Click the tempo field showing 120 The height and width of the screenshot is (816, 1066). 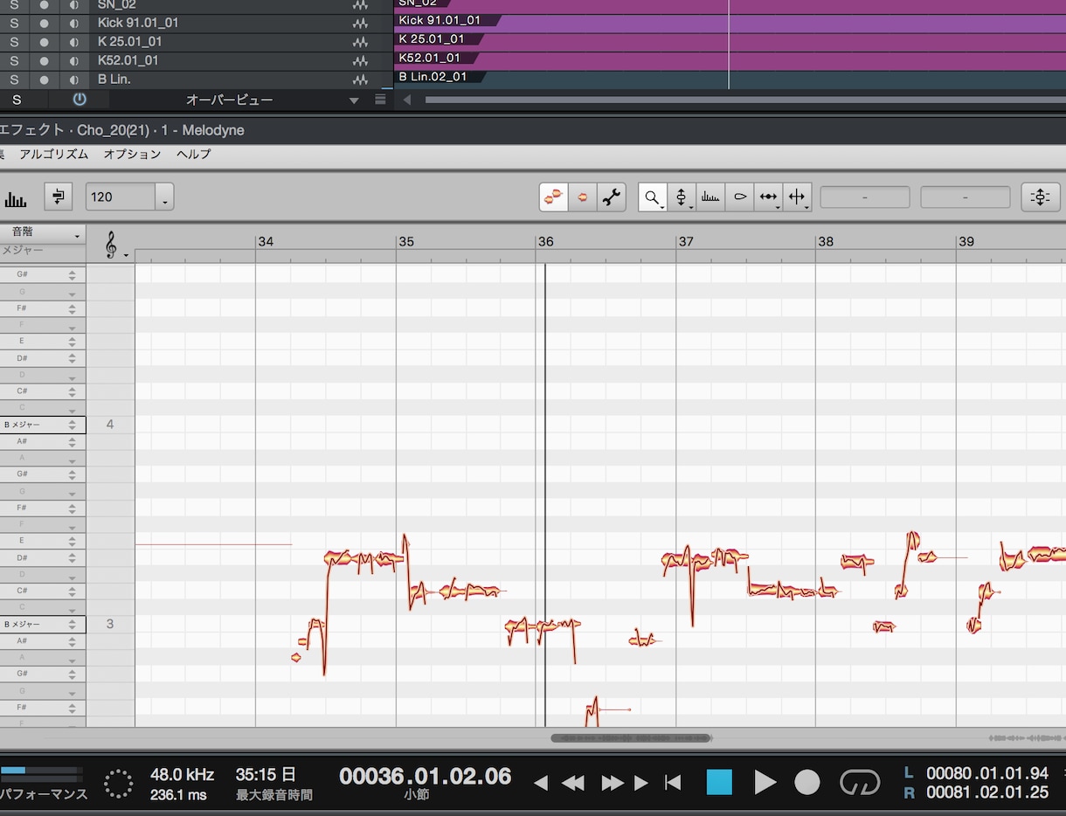(121, 197)
